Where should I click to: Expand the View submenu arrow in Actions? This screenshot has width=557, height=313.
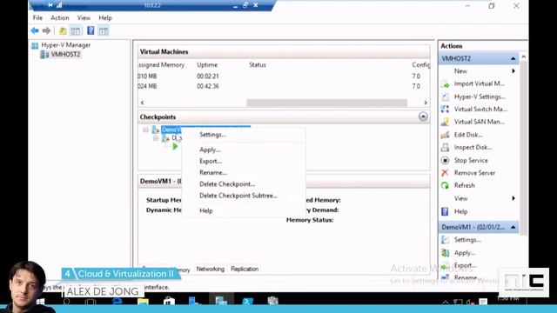513,198
